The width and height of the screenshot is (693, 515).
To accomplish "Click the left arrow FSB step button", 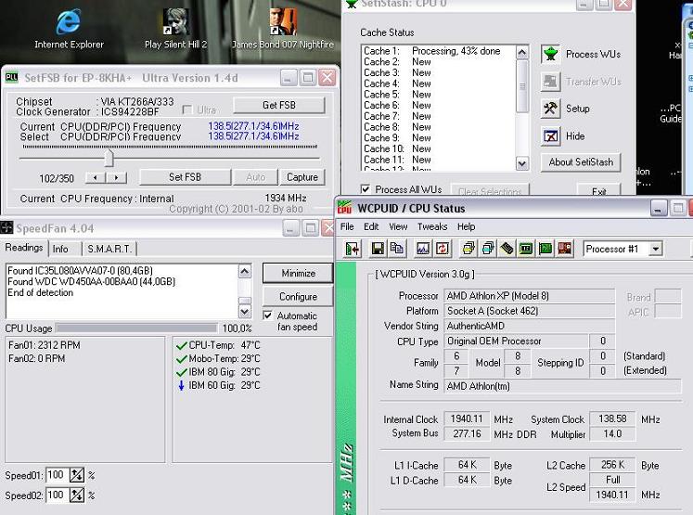I will (96, 178).
